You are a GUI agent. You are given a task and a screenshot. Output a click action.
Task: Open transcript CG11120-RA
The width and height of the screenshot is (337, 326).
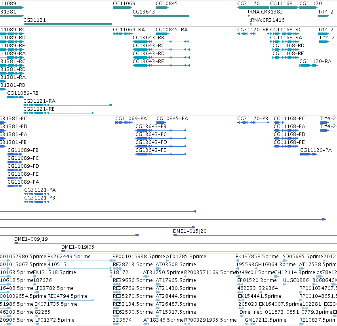pos(316,61)
